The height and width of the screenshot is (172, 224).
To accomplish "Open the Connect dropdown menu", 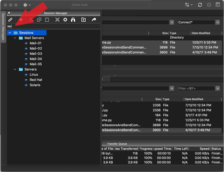I will coord(217,22).
